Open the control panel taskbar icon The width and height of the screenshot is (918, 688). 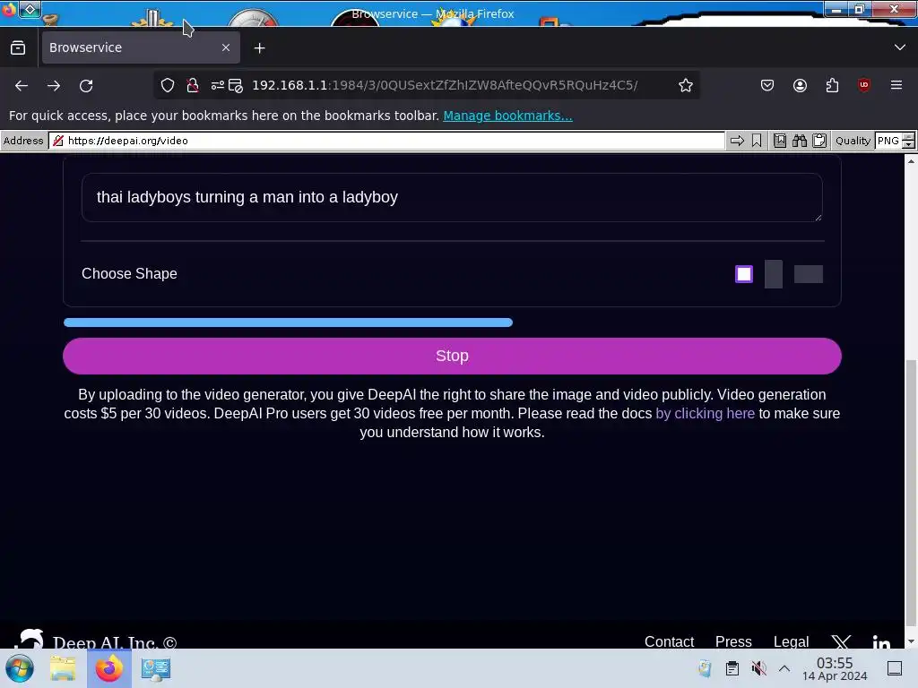pos(156,668)
